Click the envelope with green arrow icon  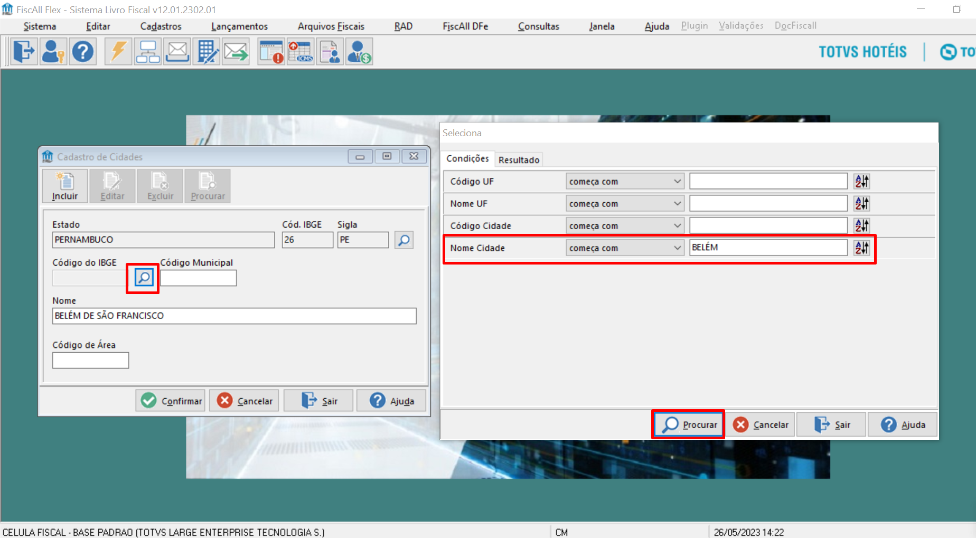click(x=236, y=52)
